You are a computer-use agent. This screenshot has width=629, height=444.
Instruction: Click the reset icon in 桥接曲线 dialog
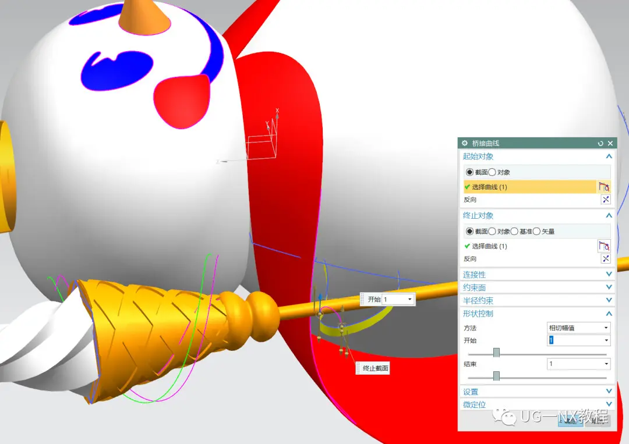[600, 143]
